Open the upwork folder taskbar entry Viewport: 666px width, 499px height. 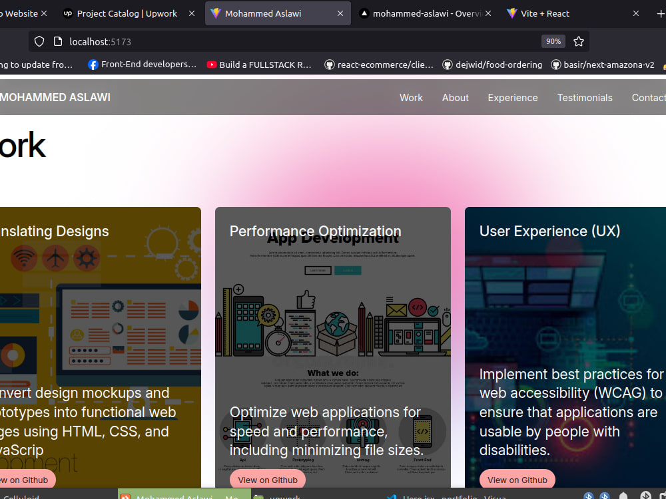[278, 496]
